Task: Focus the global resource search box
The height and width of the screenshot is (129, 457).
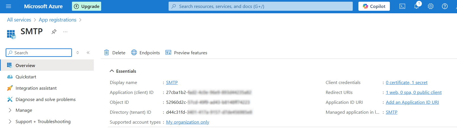Action: coord(261,6)
